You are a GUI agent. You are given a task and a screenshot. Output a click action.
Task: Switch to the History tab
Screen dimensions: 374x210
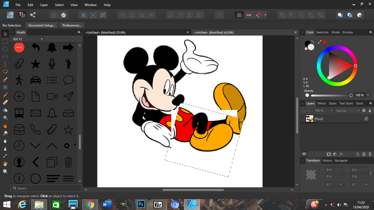(x=327, y=161)
